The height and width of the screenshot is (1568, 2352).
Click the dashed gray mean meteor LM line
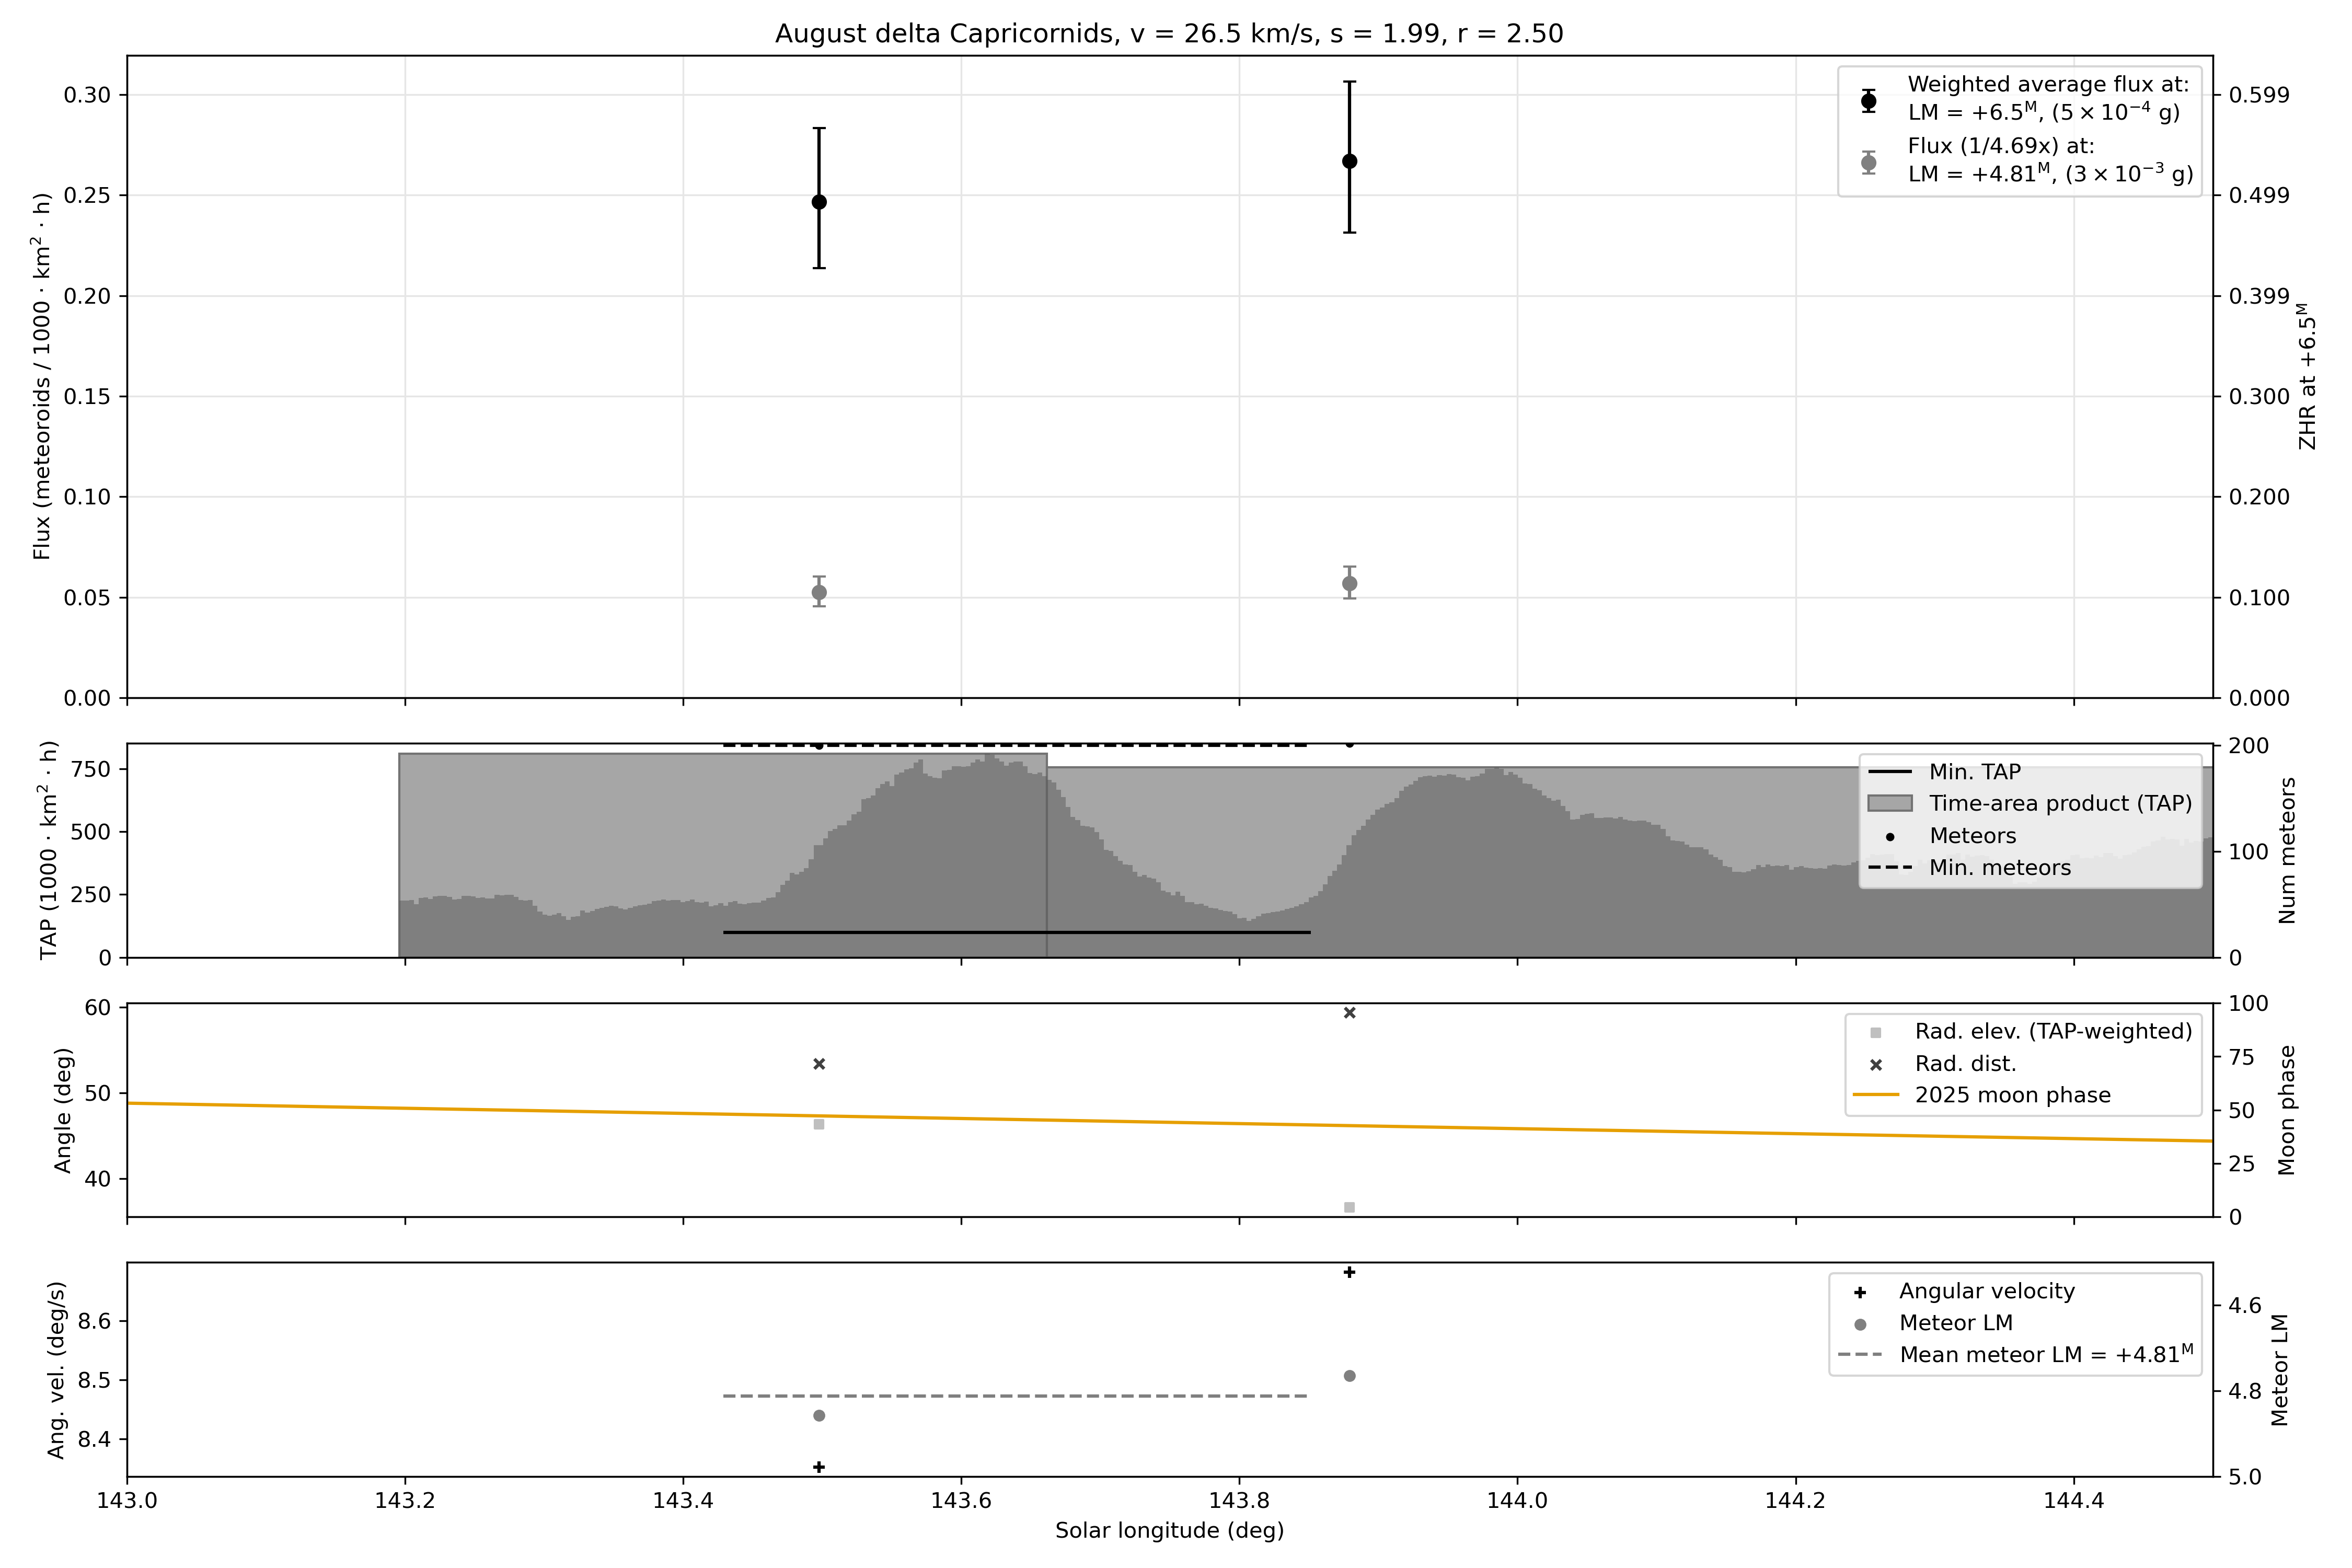pos(1015,1395)
